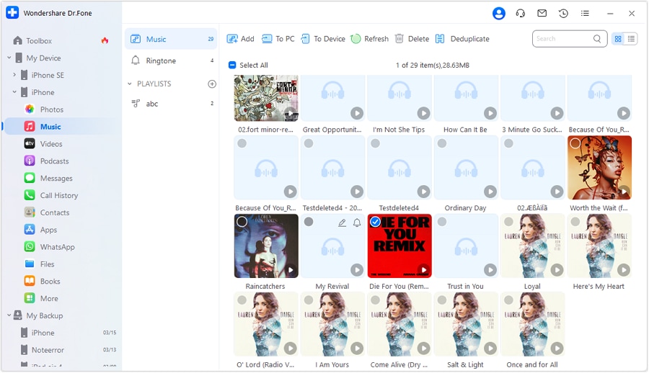Screen dimensions: 649x373
Task: Check the O' Lord song checkbox
Action: [242, 300]
